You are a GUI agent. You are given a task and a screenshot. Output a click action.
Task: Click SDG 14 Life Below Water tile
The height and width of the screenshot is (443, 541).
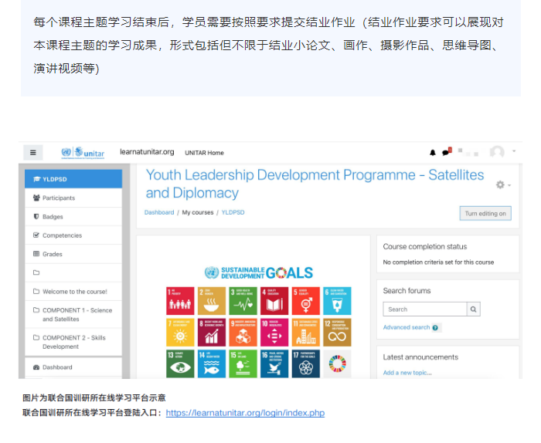[x=212, y=364]
